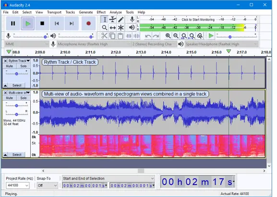This screenshot has height=197, width=277.
Task: Open the Recording Channels dropdown
Action: point(154,44)
